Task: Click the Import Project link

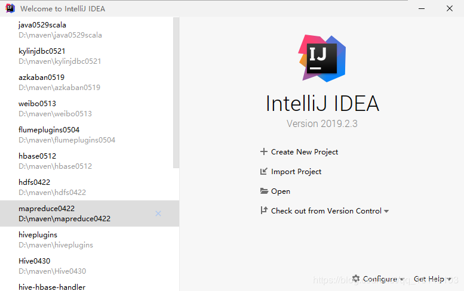Action: (296, 172)
